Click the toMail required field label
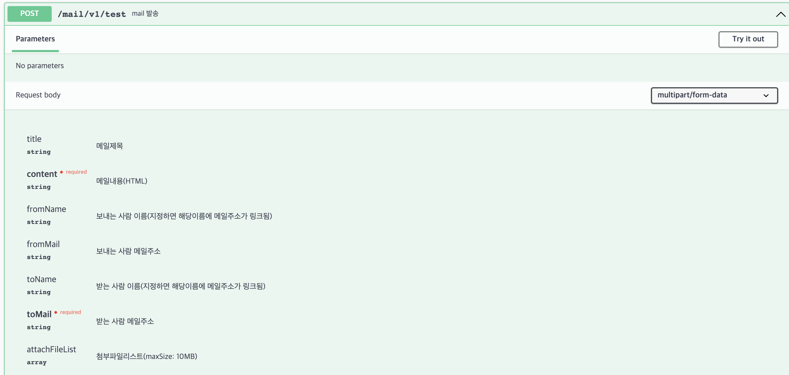This screenshot has width=789, height=375. tap(39, 315)
